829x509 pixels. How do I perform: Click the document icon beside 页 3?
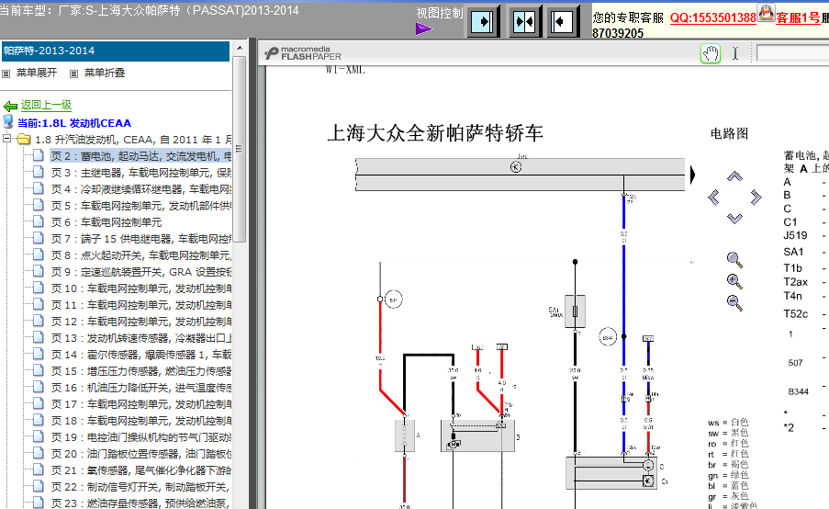point(38,172)
